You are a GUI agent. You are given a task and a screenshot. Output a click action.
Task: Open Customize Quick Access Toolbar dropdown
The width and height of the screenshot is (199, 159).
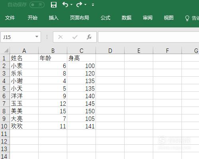[93, 5]
